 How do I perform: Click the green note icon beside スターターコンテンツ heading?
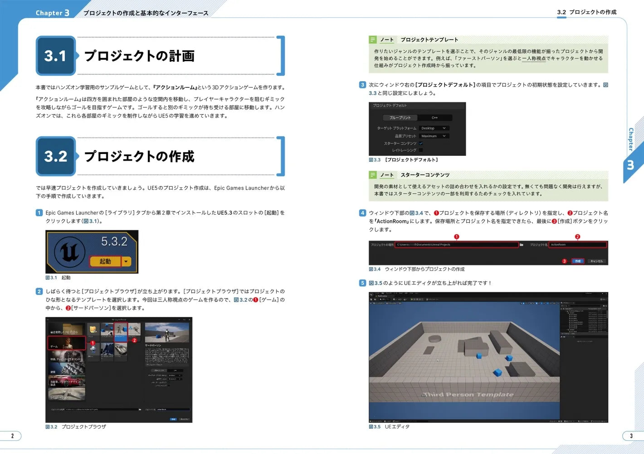coord(373,175)
